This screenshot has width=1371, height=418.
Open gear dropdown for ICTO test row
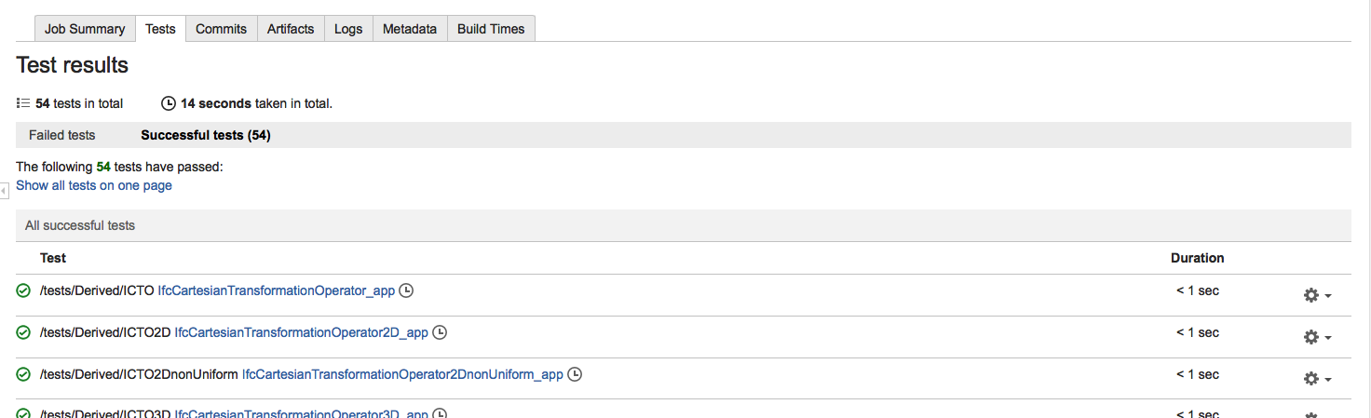coord(1316,295)
